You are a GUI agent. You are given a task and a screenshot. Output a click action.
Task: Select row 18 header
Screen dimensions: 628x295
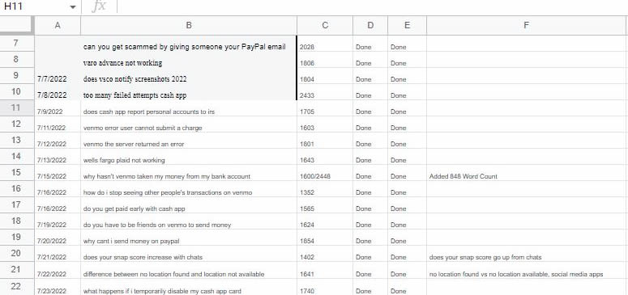[x=16, y=221]
